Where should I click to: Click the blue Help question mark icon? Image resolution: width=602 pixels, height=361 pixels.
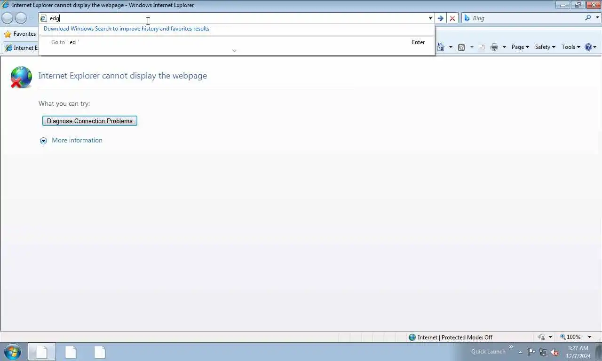point(588,47)
